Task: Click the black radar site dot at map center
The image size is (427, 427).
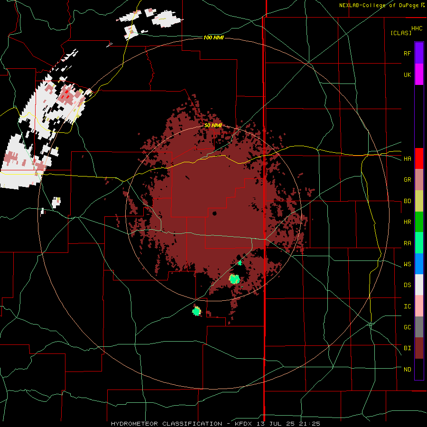Action: pos(214,213)
